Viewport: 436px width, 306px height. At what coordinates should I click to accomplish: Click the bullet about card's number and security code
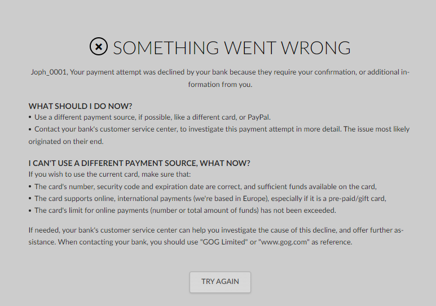point(203,186)
